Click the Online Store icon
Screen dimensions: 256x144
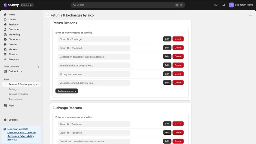pyautogui.click(x=5, y=71)
